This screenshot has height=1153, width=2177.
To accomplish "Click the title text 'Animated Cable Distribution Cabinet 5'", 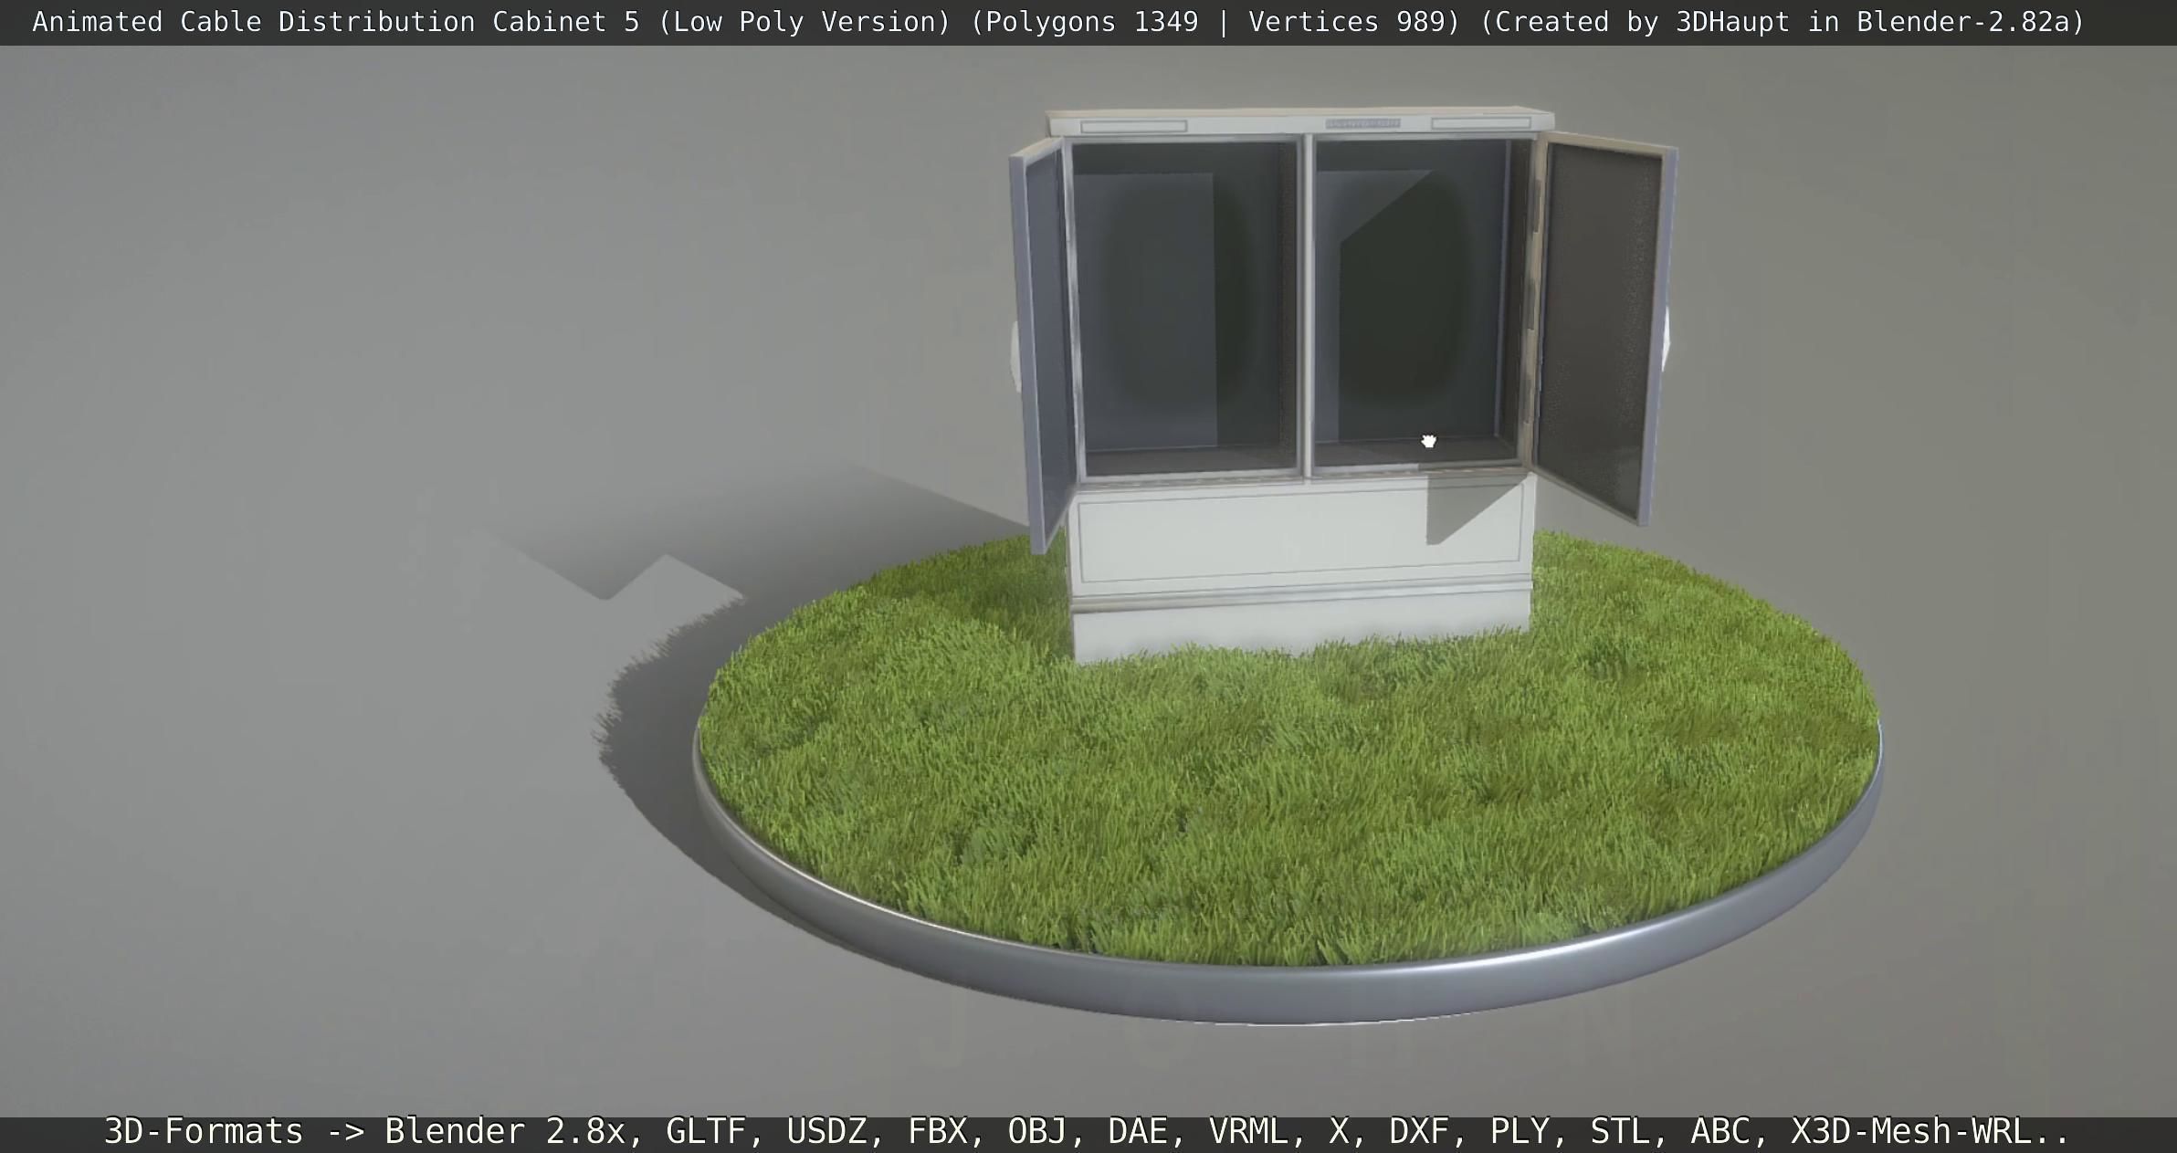I will [x=336, y=22].
